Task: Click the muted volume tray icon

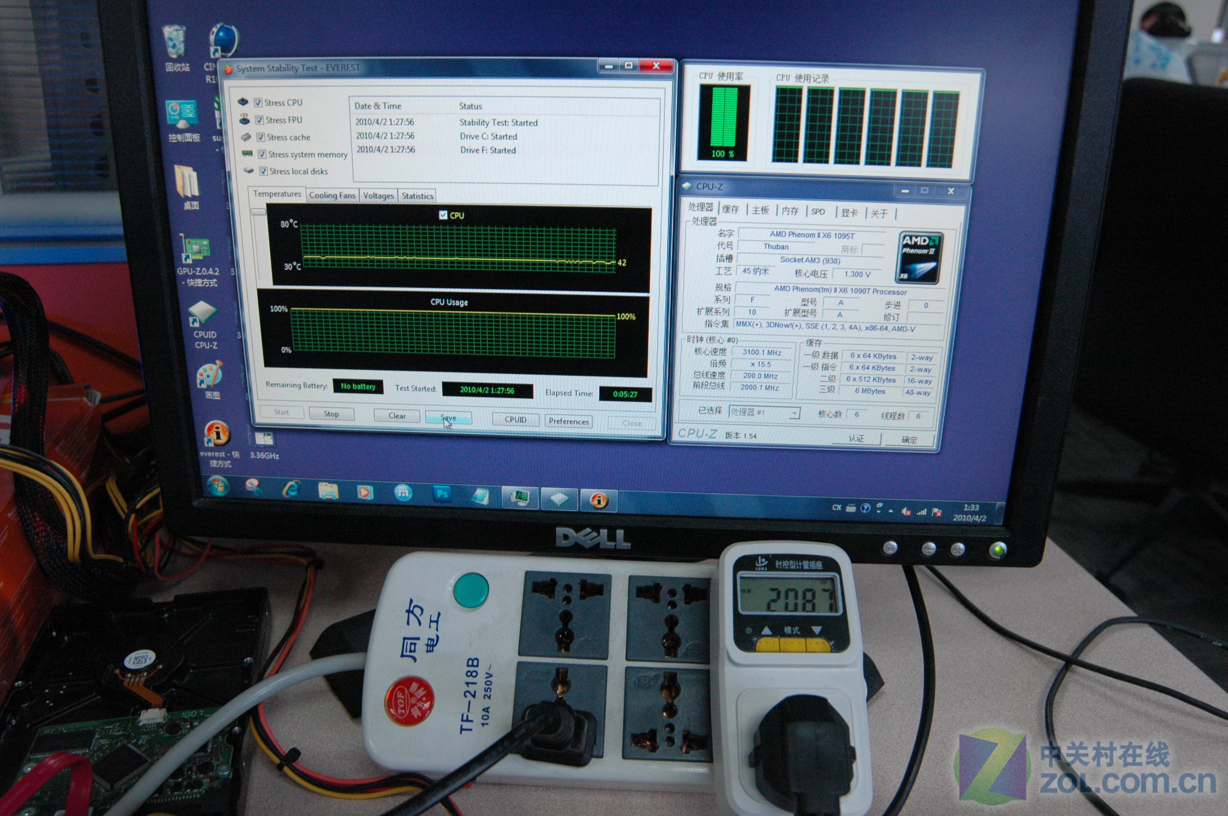Action: tap(906, 511)
